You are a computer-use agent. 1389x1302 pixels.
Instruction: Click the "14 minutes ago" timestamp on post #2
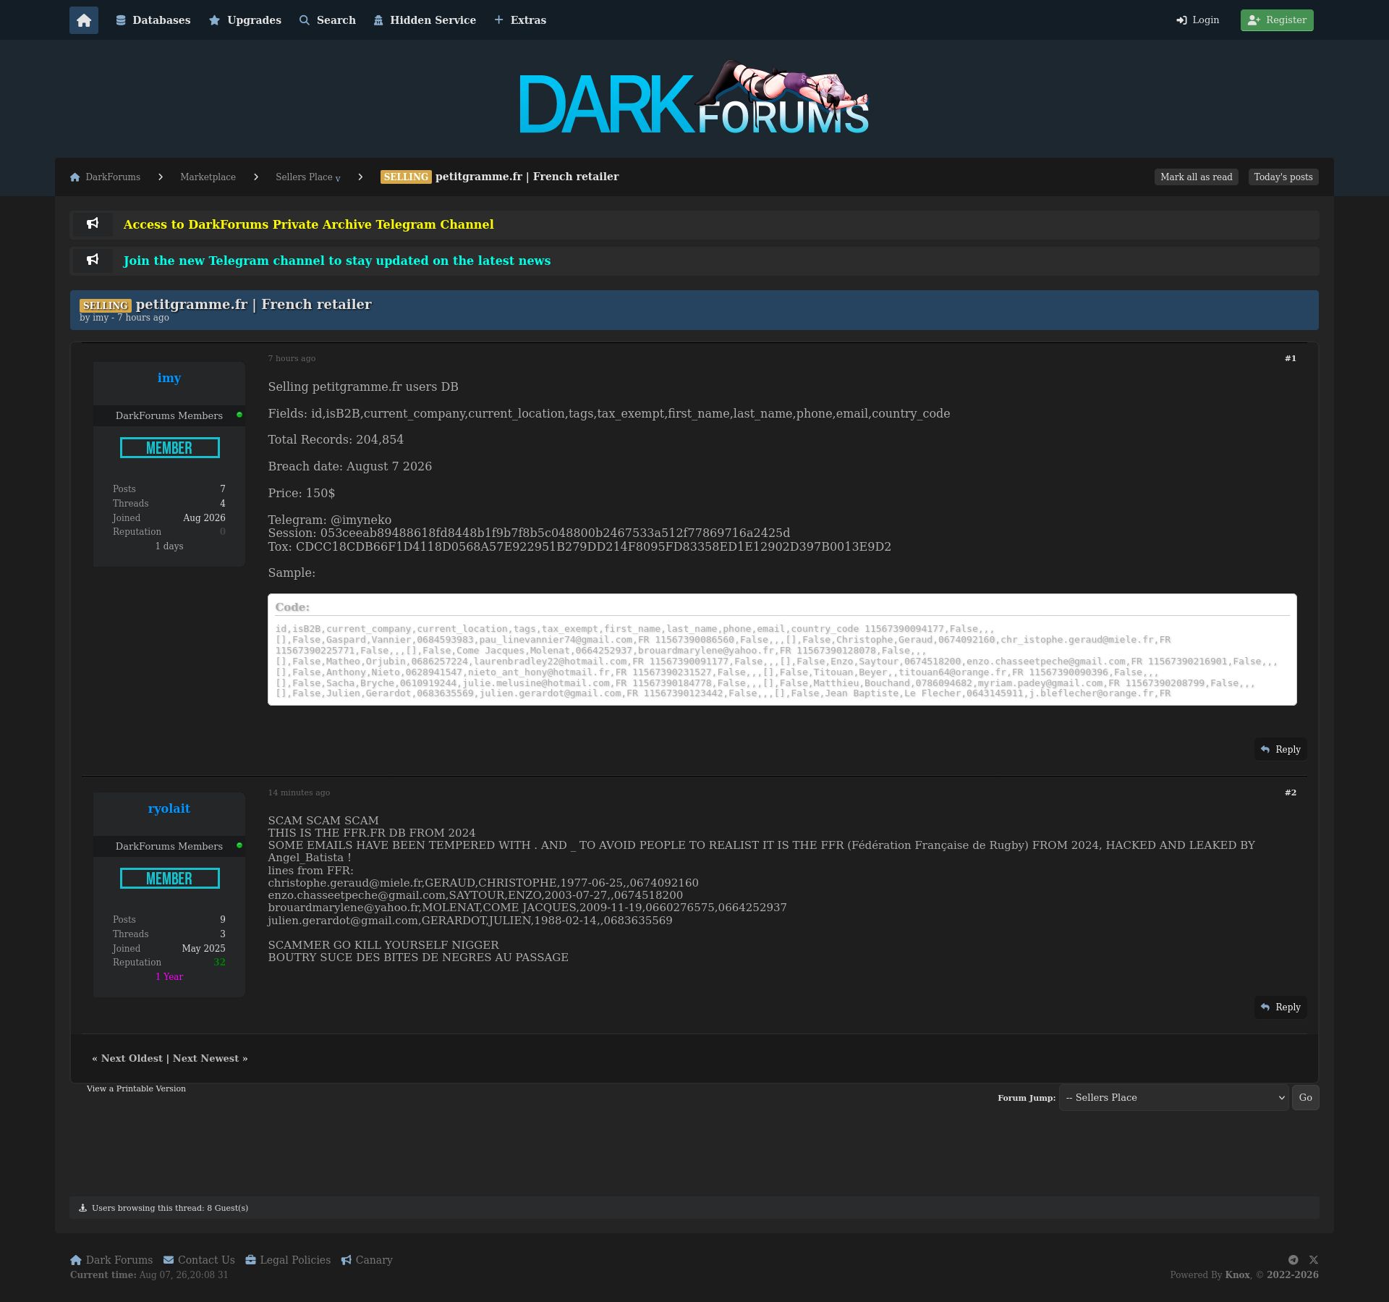pyautogui.click(x=299, y=793)
